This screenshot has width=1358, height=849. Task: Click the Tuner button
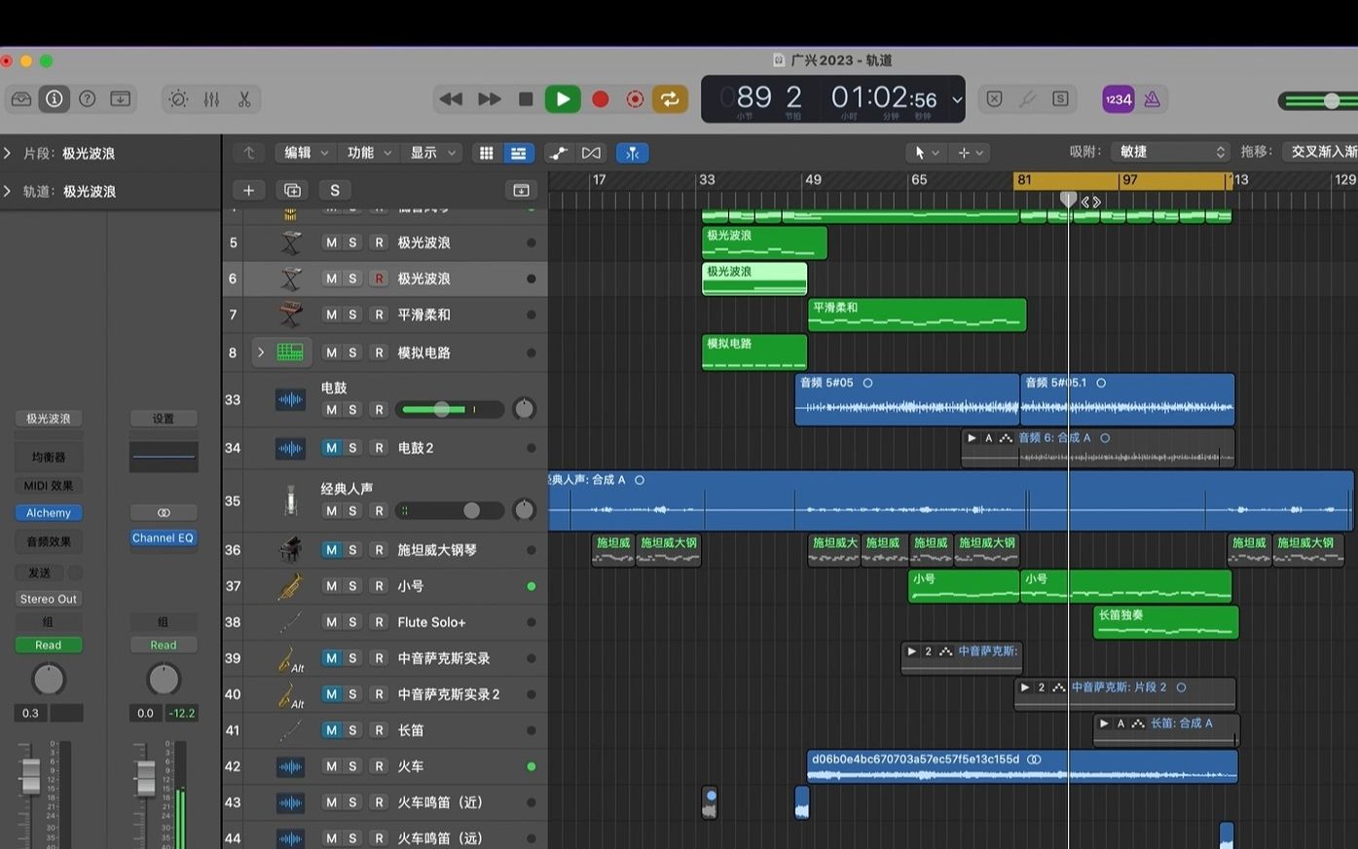(x=1027, y=99)
